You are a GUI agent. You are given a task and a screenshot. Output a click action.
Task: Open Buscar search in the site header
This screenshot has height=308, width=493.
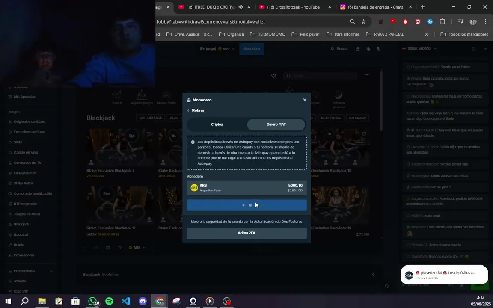coord(339,49)
